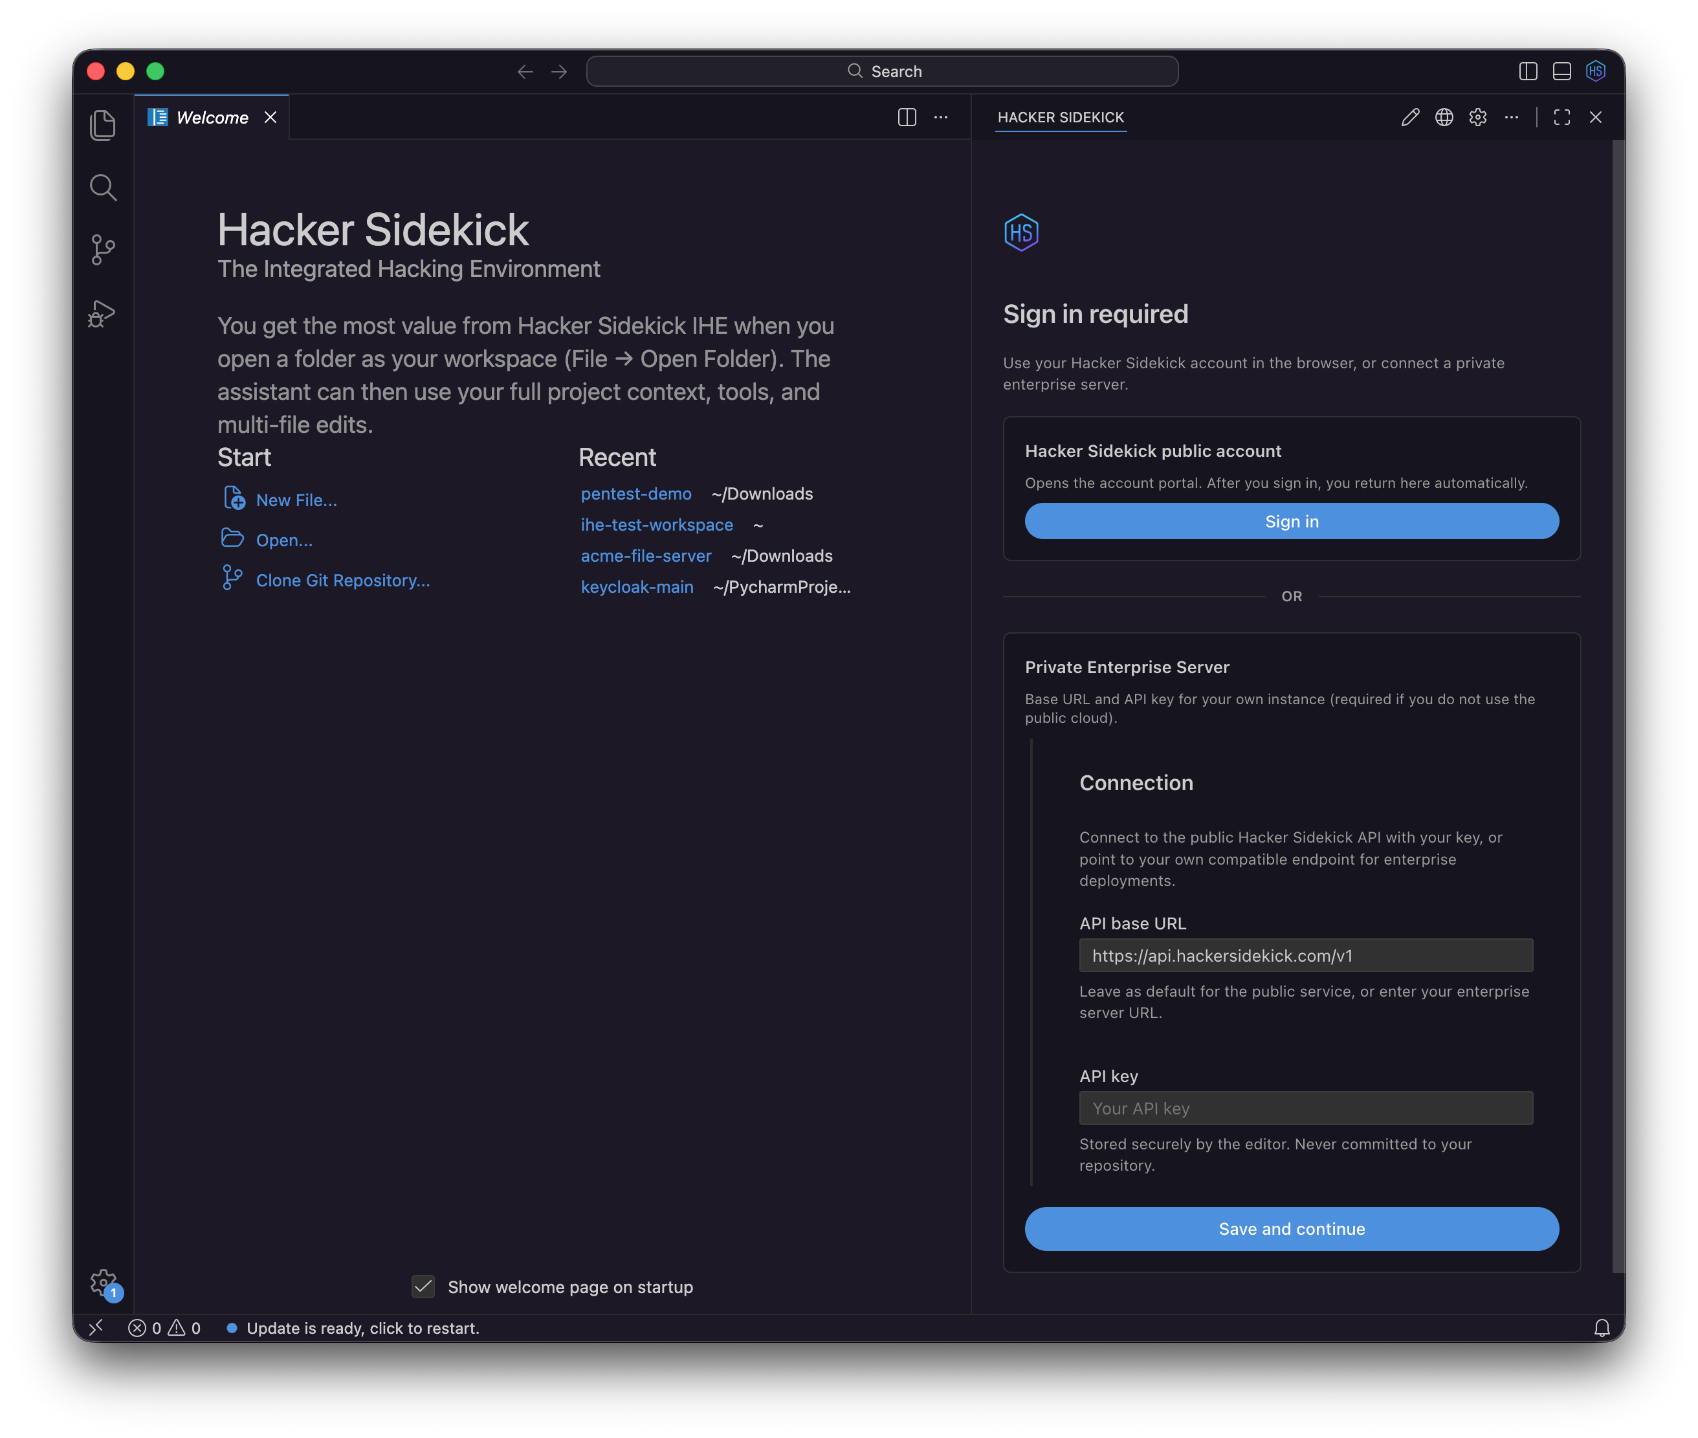Maximize the sidekick panel
This screenshot has height=1438, width=1698.
[1562, 117]
